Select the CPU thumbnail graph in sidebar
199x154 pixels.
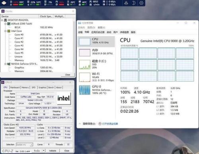[x=84, y=42]
